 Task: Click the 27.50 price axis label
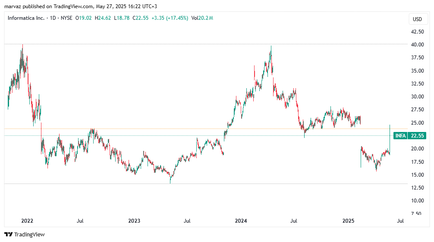[418, 110]
